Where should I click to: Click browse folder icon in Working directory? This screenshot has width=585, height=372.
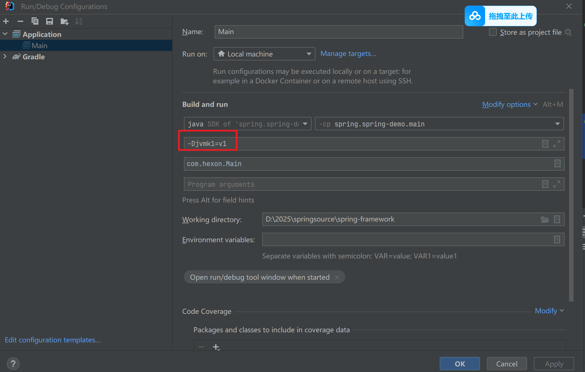(545, 220)
